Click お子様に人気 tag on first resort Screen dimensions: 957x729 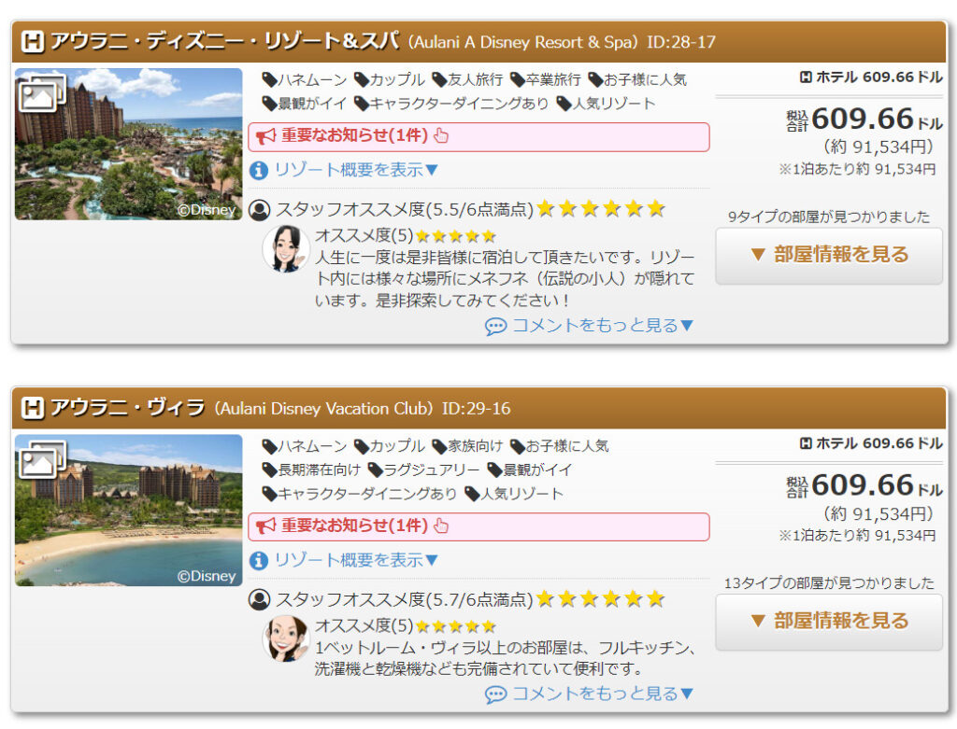click(637, 80)
